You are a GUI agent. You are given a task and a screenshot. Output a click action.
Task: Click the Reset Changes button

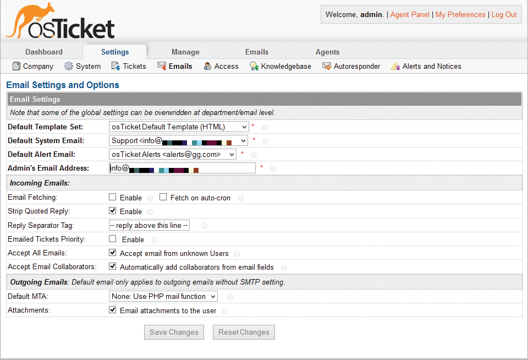coord(244,332)
